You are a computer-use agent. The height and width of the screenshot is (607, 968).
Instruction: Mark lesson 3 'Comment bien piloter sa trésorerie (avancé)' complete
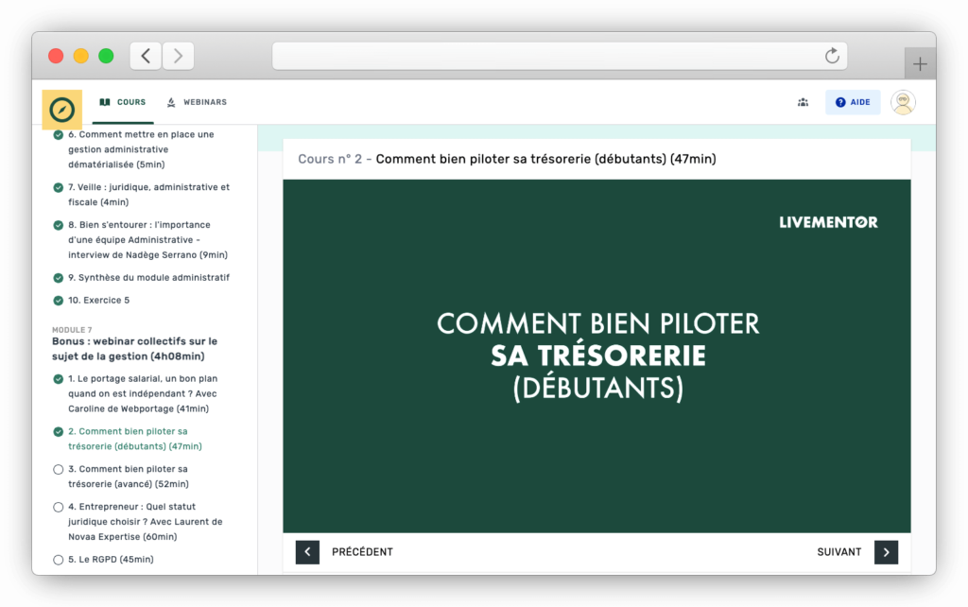coord(59,469)
